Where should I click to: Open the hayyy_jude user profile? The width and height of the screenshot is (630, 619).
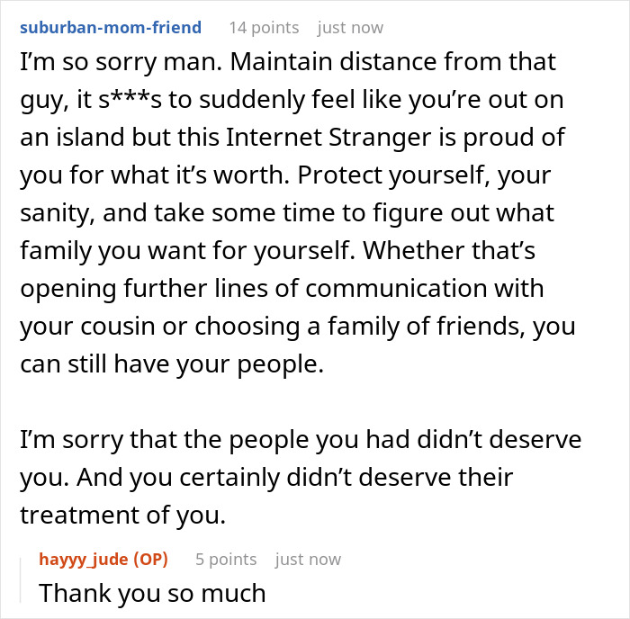84,560
